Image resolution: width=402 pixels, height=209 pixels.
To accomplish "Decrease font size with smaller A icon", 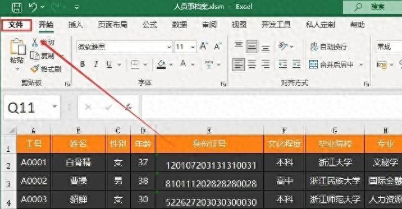I will [x=218, y=47].
